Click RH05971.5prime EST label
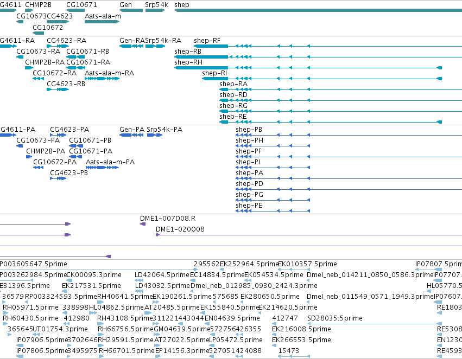 30,307
